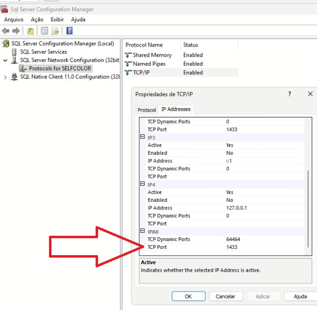Viewport: 317px width, 310px height.
Task: Collapse the IPAll property group
Action: (143, 231)
